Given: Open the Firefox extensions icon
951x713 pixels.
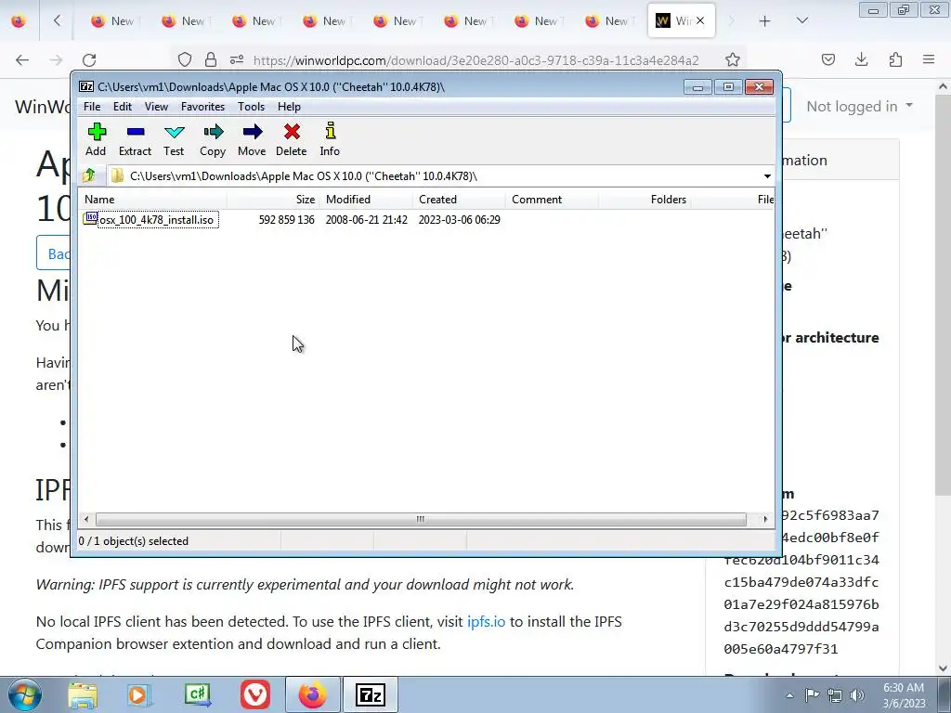Looking at the screenshot, I should click(895, 59).
